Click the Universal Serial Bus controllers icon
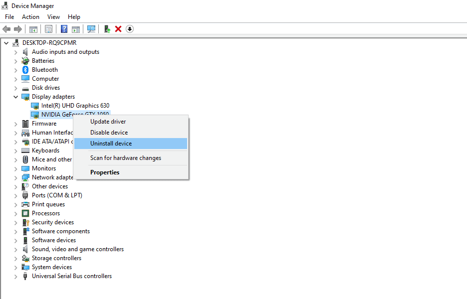This screenshot has width=467, height=299. point(25,276)
